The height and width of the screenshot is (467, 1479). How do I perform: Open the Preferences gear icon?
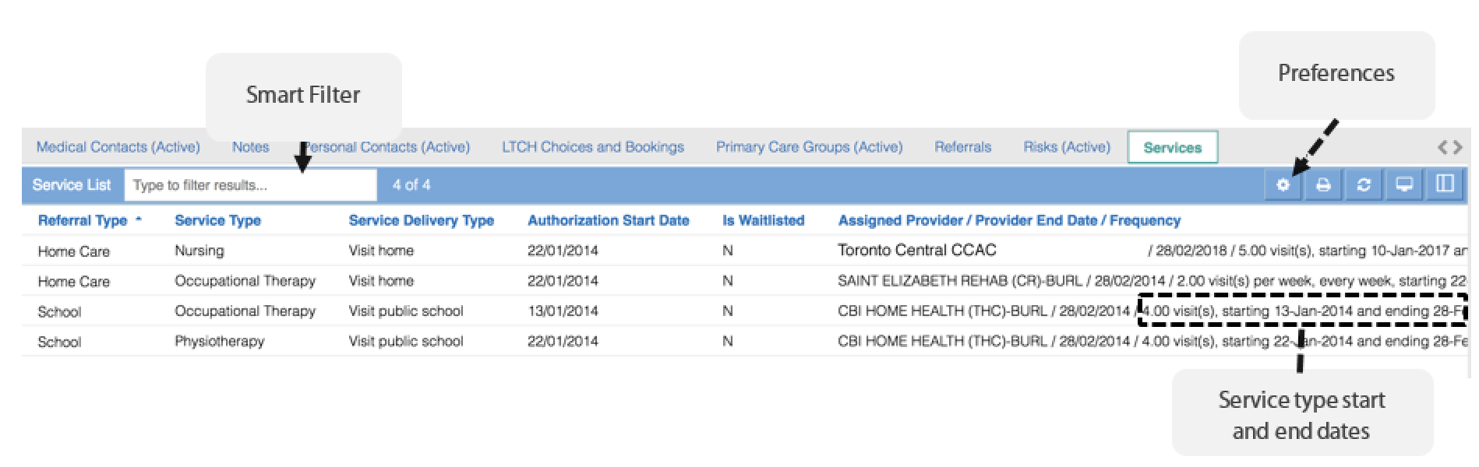[x=1283, y=185]
